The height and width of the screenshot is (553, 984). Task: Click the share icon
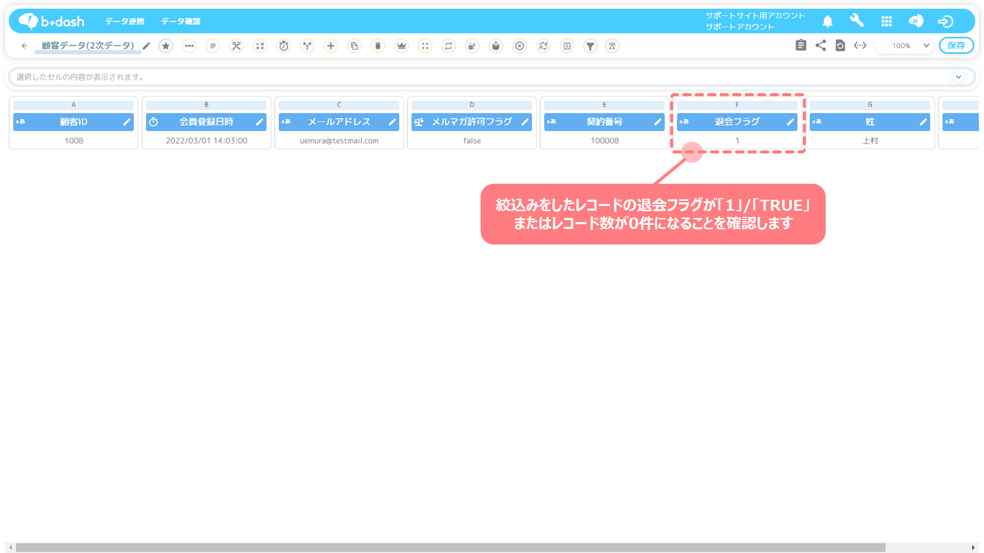click(821, 45)
